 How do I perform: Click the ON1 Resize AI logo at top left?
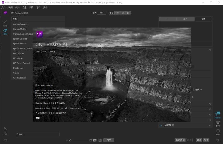[x=5, y=13]
